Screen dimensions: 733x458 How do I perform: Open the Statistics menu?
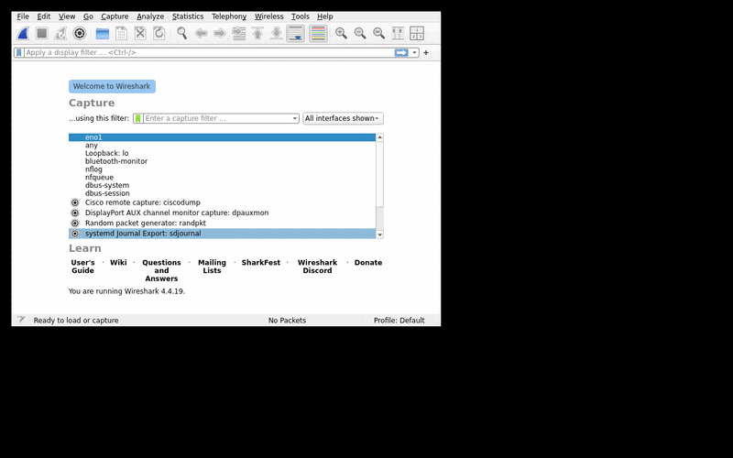188,16
